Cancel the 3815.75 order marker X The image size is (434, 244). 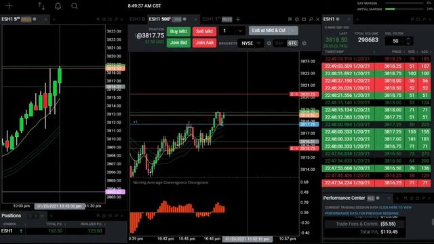pyautogui.click(x=292, y=148)
